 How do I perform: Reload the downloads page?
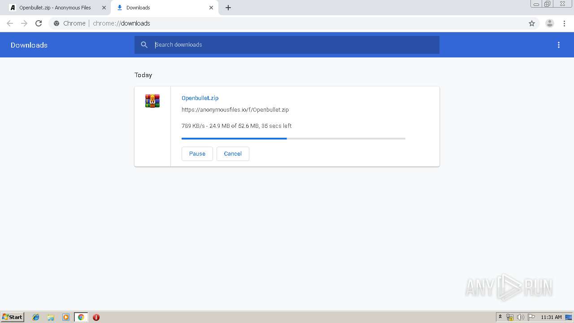coord(39,23)
